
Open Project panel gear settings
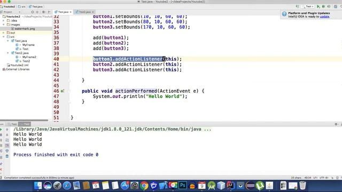click(44, 12)
